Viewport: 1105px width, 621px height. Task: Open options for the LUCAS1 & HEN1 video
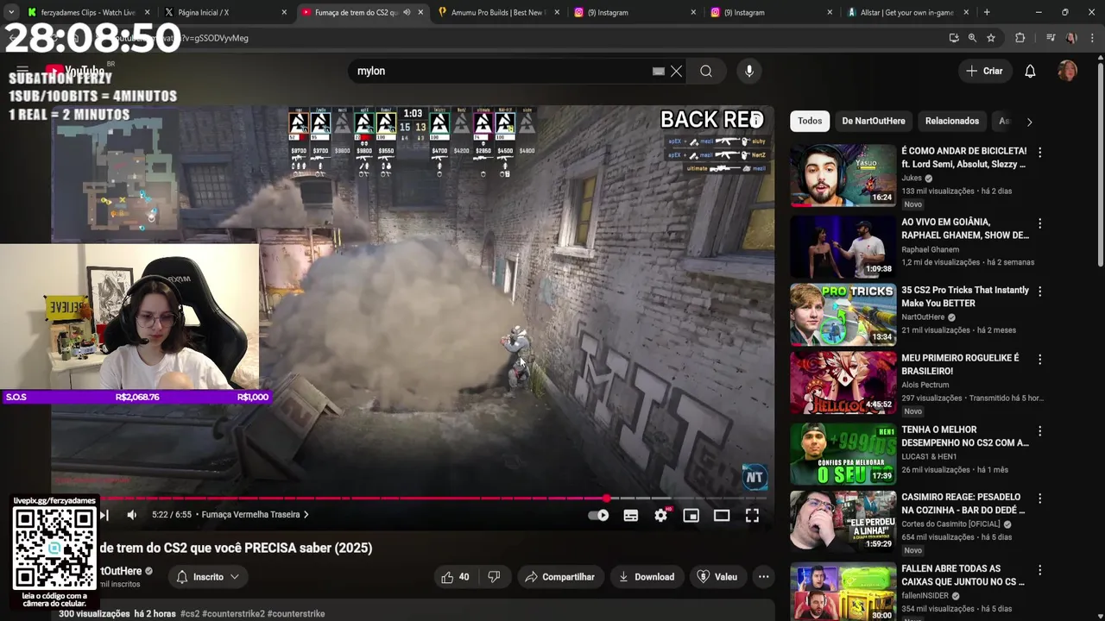[x=1039, y=430]
